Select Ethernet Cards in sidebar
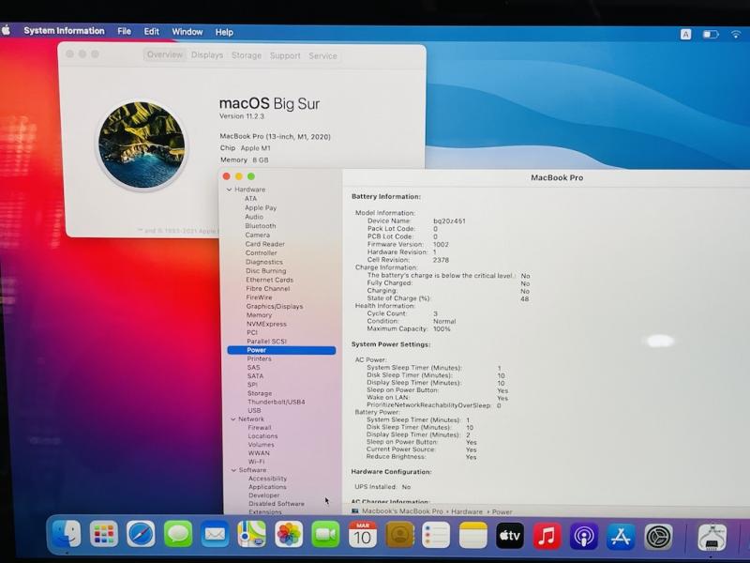Viewport: 750px width, 563px height. click(270, 280)
